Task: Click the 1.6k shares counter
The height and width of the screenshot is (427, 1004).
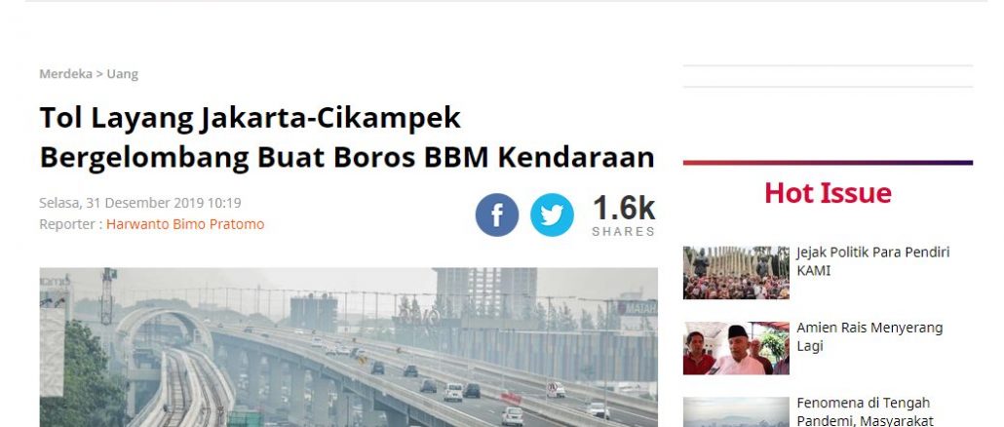Action: (x=624, y=209)
